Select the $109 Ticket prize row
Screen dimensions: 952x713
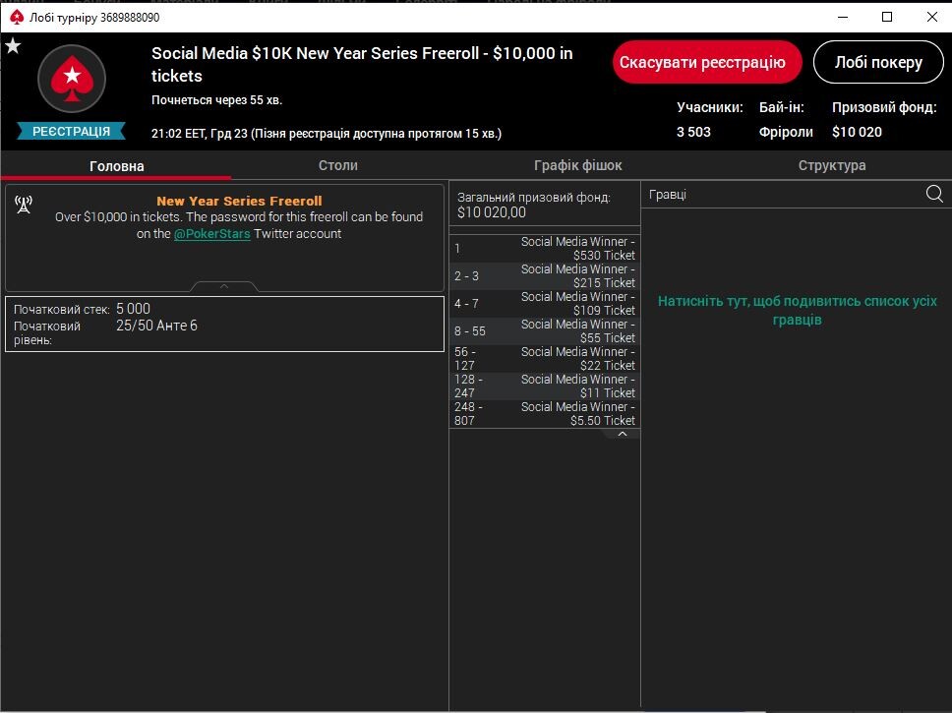pyautogui.click(x=545, y=303)
